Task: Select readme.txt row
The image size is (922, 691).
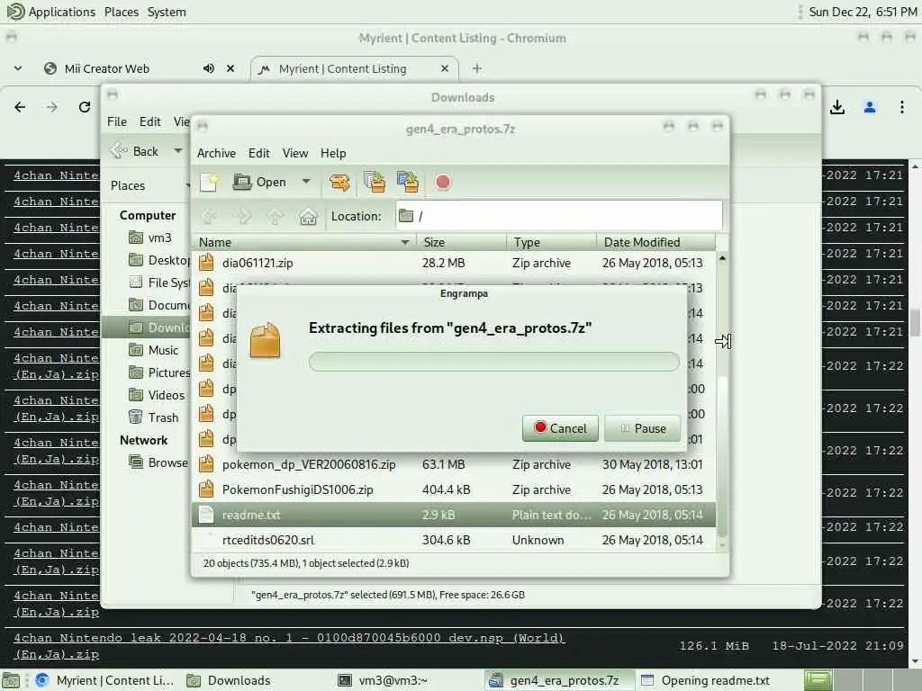Action: click(x=454, y=515)
